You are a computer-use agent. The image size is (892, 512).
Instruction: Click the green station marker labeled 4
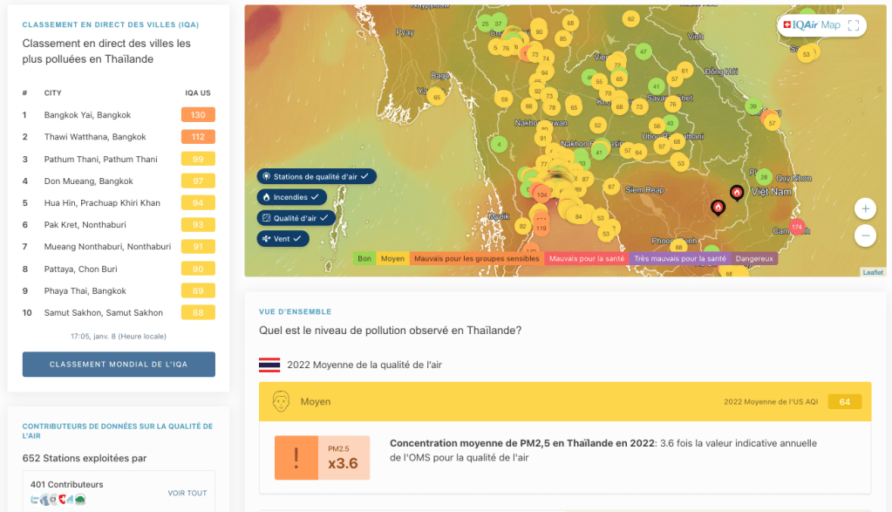pos(499,144)
